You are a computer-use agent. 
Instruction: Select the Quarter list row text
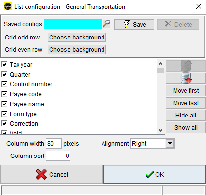point(20,75)
